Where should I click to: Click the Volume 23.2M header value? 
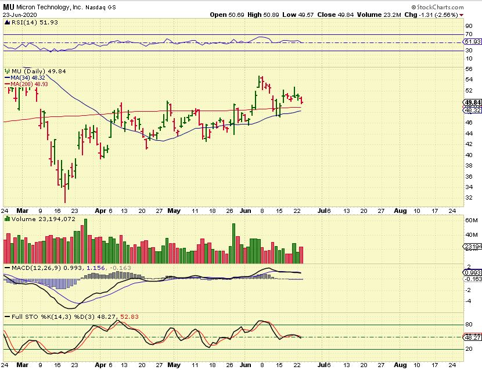379,15
